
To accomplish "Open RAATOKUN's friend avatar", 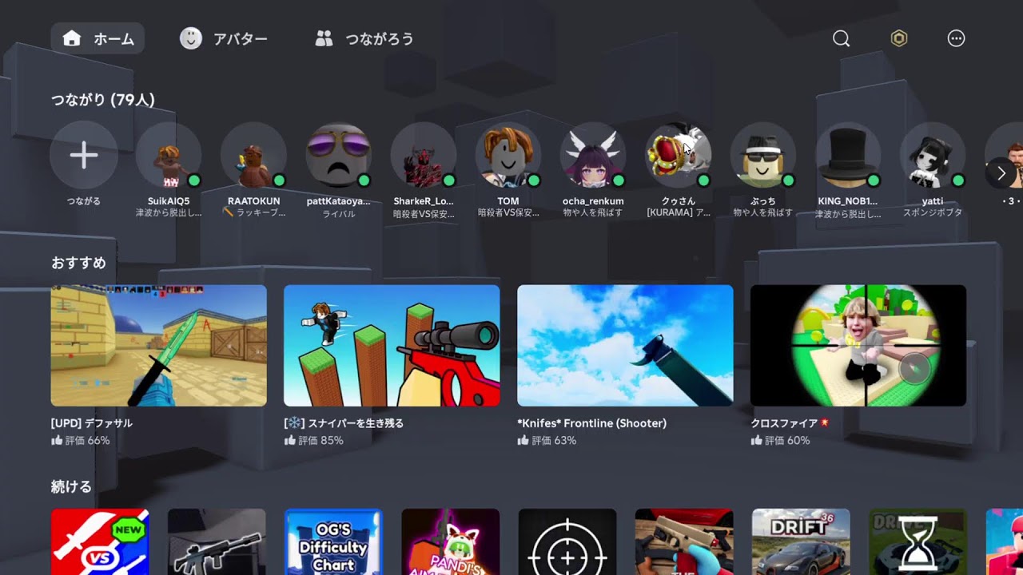I will click(x=253, y=155).
